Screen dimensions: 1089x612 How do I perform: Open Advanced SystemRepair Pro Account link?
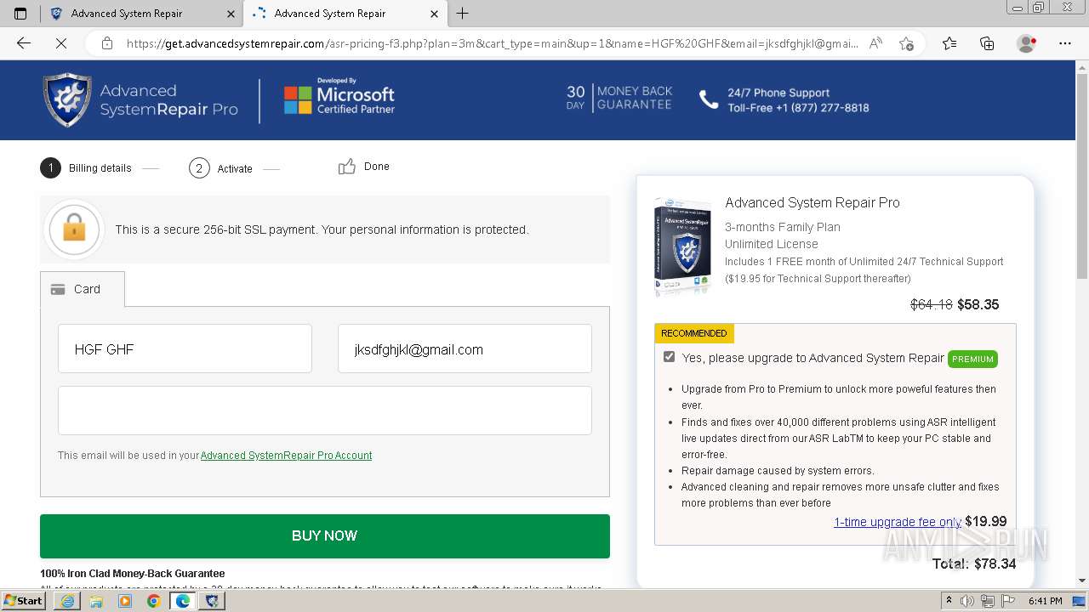click(286, 456)
